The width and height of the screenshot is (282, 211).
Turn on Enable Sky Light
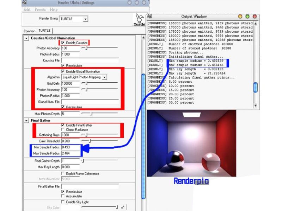(x=63, y=202)
